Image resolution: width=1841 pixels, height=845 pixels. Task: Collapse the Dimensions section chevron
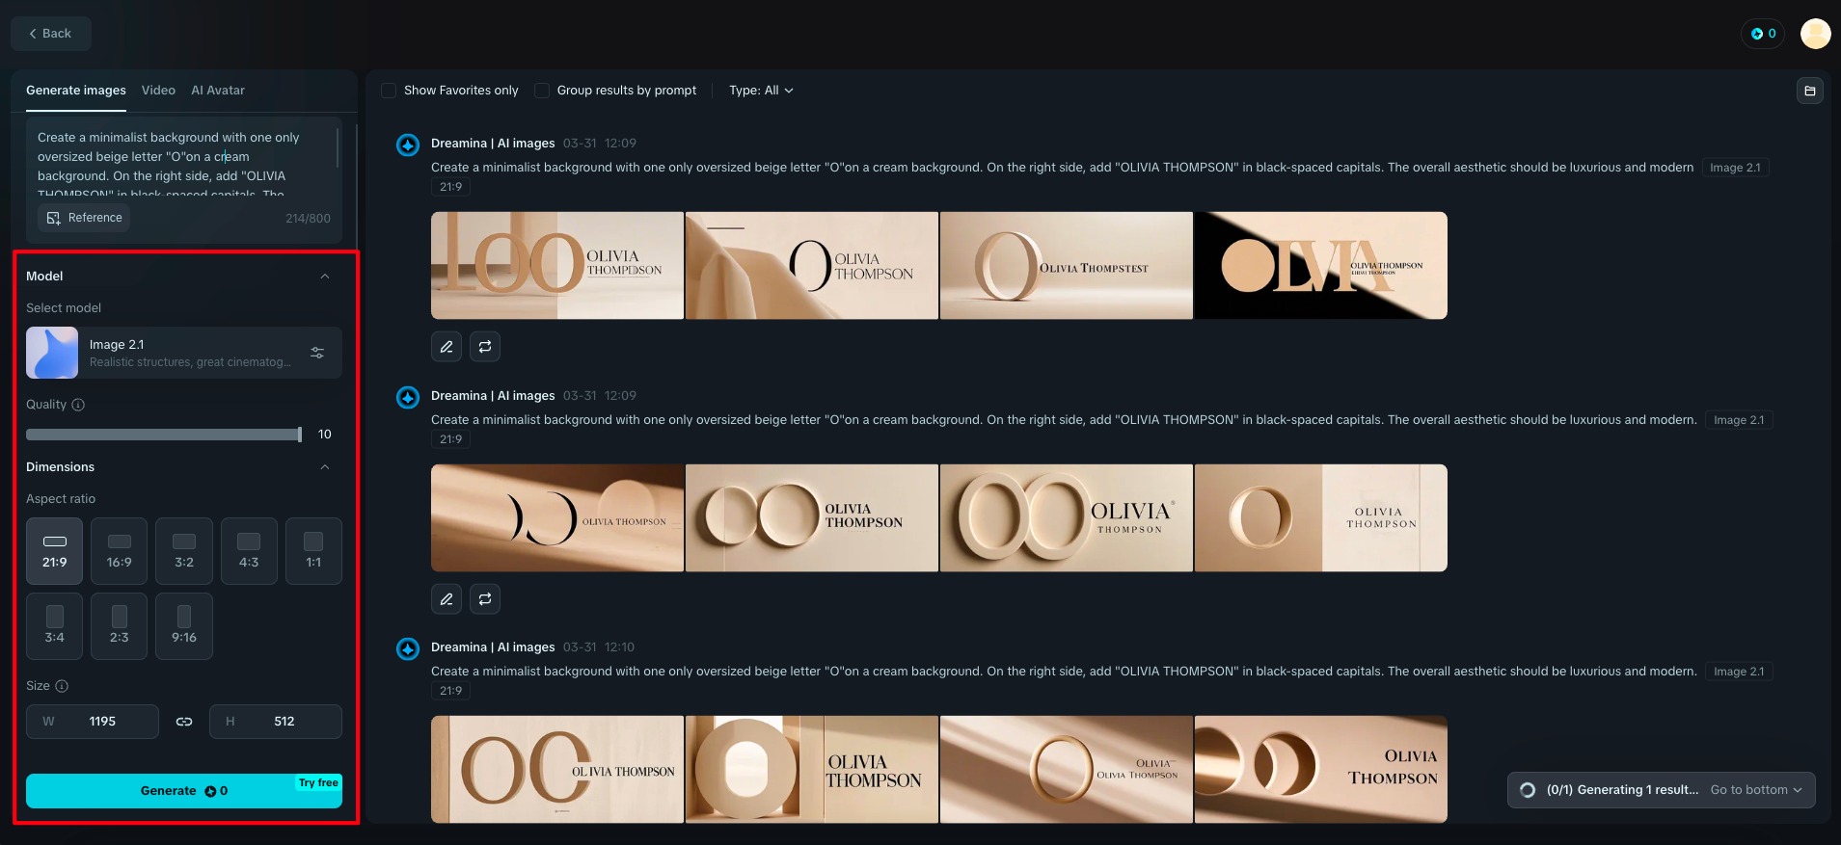pyautogui.click(x=325, y=467)
